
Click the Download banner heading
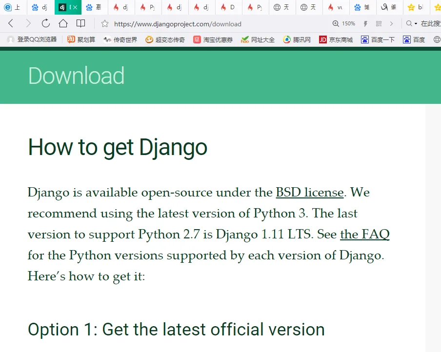(76, 76)
